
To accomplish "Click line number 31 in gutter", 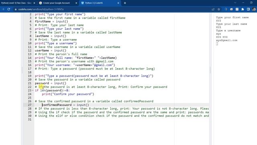I will (x=29, y=119).
